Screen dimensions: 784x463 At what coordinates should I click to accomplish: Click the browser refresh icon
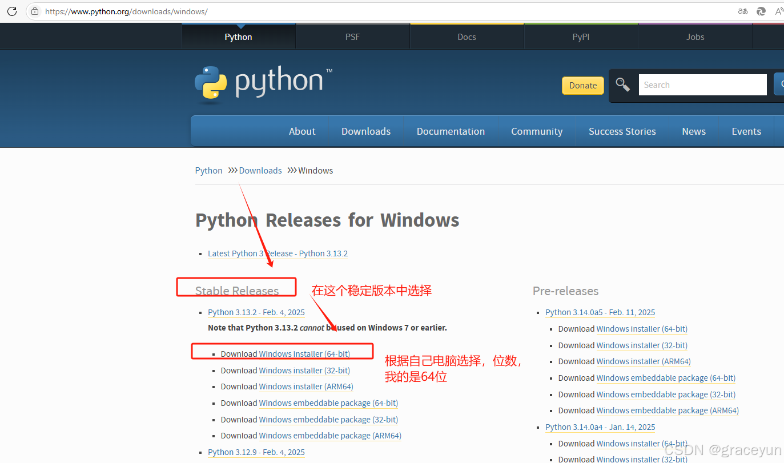[x=11, y=11]
